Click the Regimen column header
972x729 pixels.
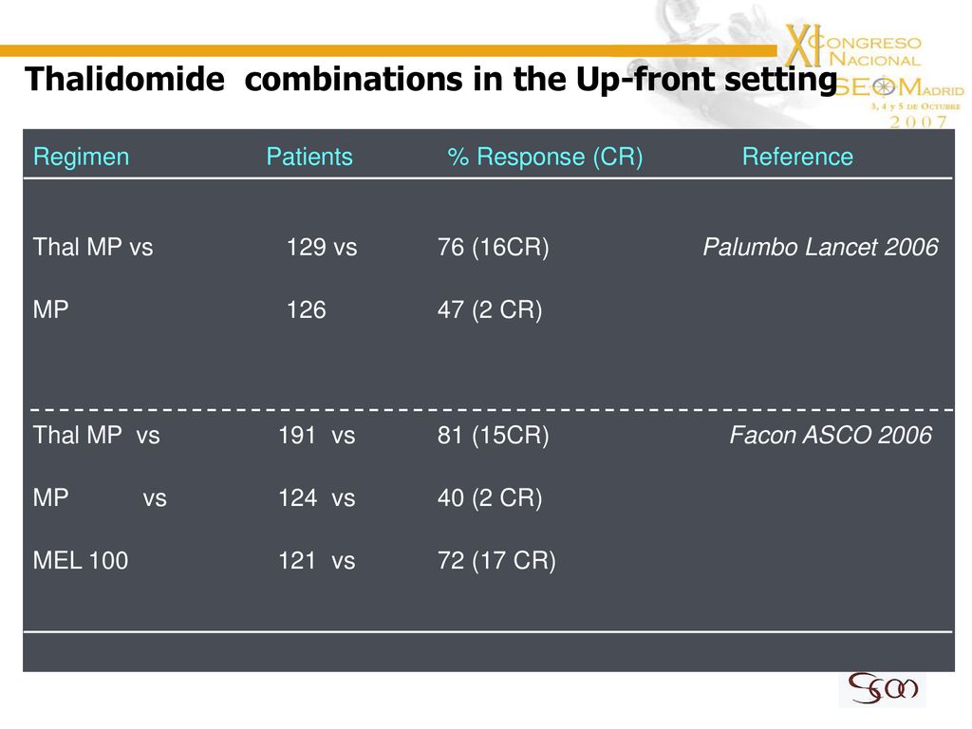[x=82, y=157]
